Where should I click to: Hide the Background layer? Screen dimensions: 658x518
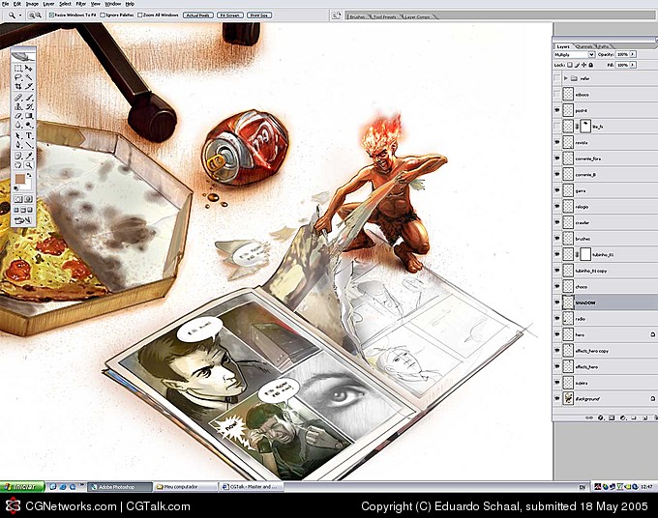pyautogui.click(x=557, y=398)
